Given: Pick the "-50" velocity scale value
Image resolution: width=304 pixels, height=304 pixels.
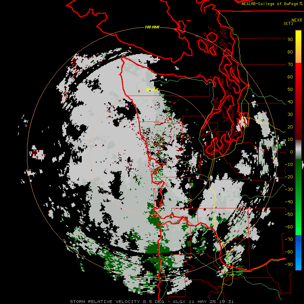Looking at the screenshot, I should [x=289, y=214].
